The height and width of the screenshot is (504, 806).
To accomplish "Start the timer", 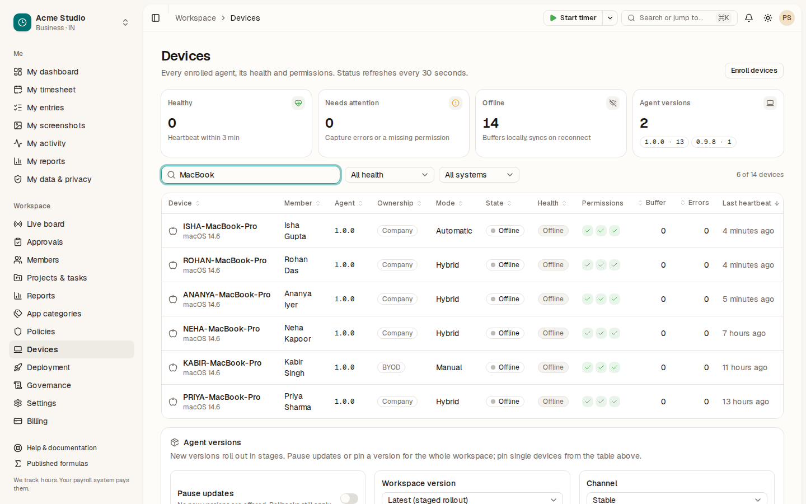I will (x=573, y=18).
